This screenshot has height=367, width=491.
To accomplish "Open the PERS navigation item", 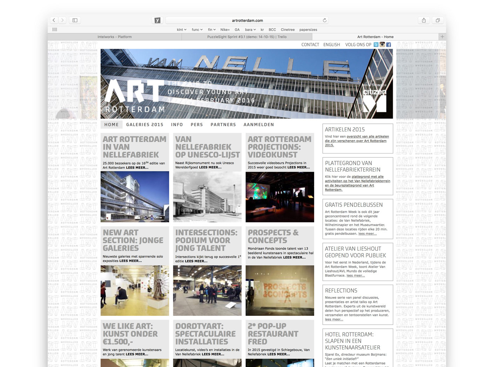I will click(197, 124).
